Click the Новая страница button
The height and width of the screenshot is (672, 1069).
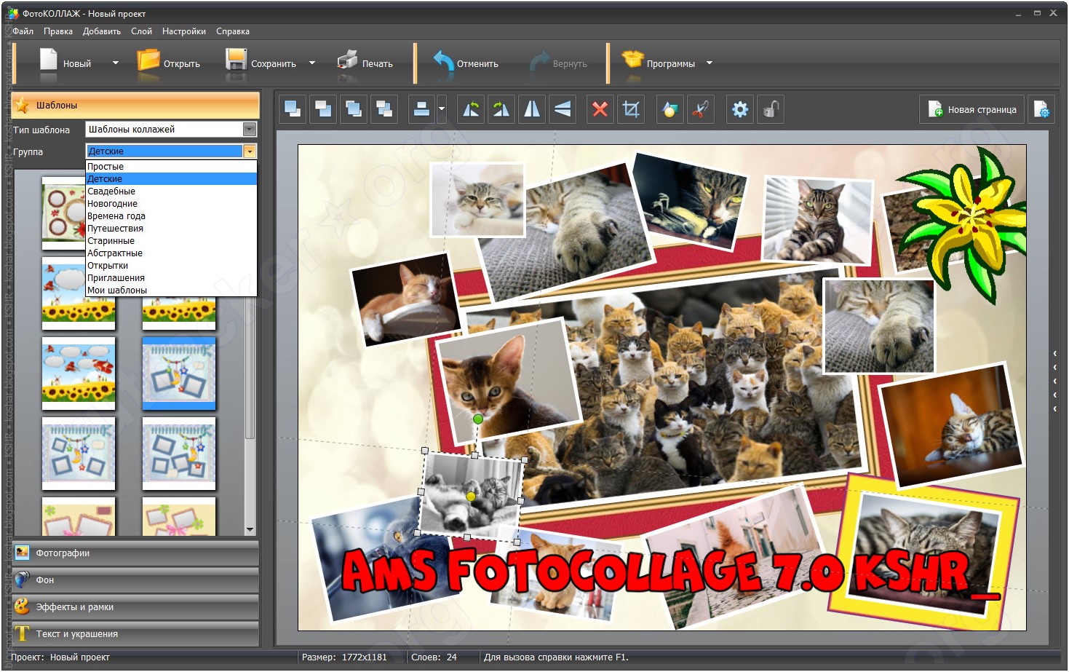971,109
